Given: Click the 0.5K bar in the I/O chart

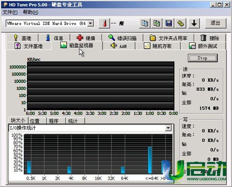Looking at the screenshot, I should pyautogui.click(x=29, y=168).
